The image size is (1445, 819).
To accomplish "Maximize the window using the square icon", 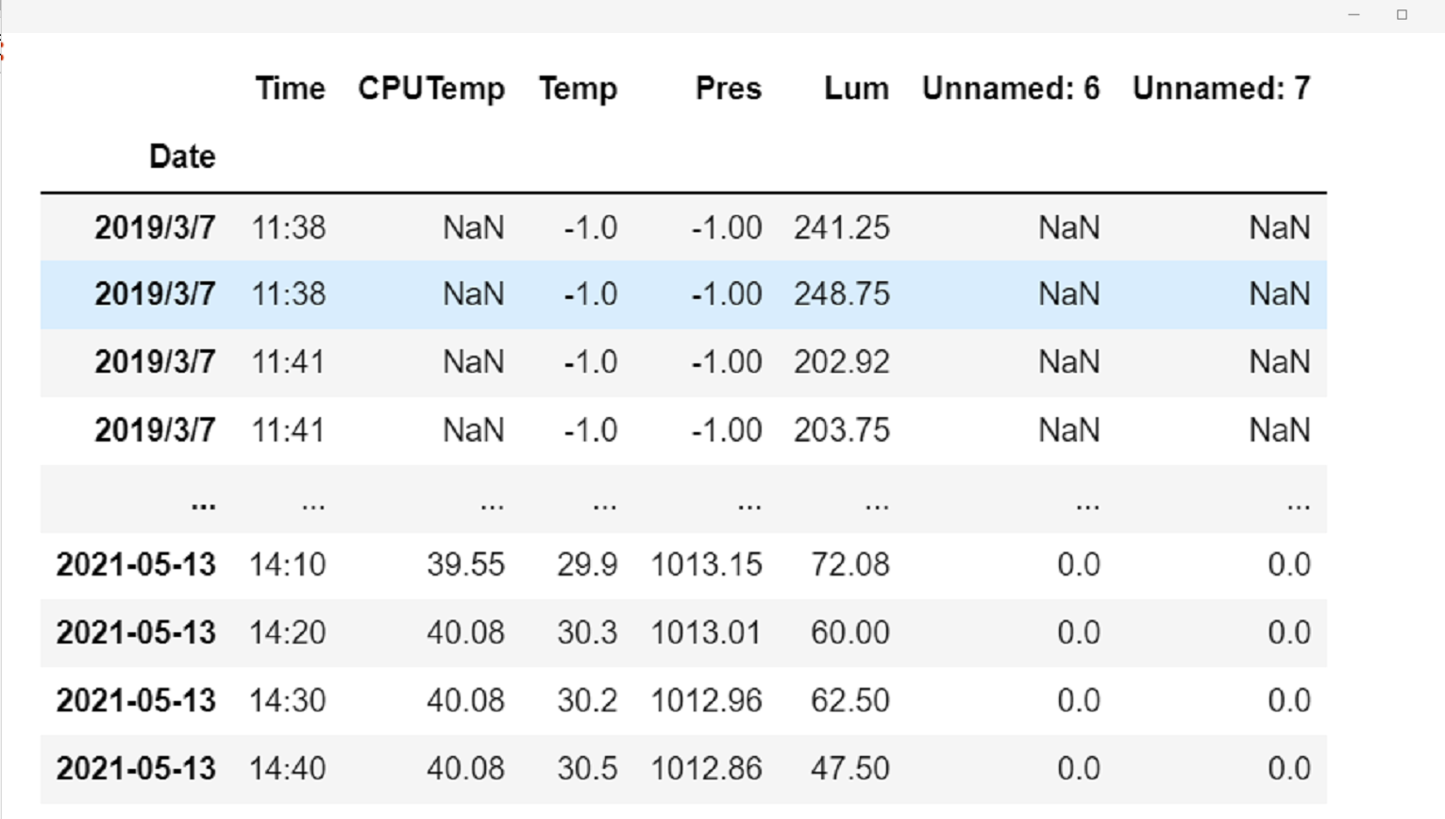I will 1402,14.
